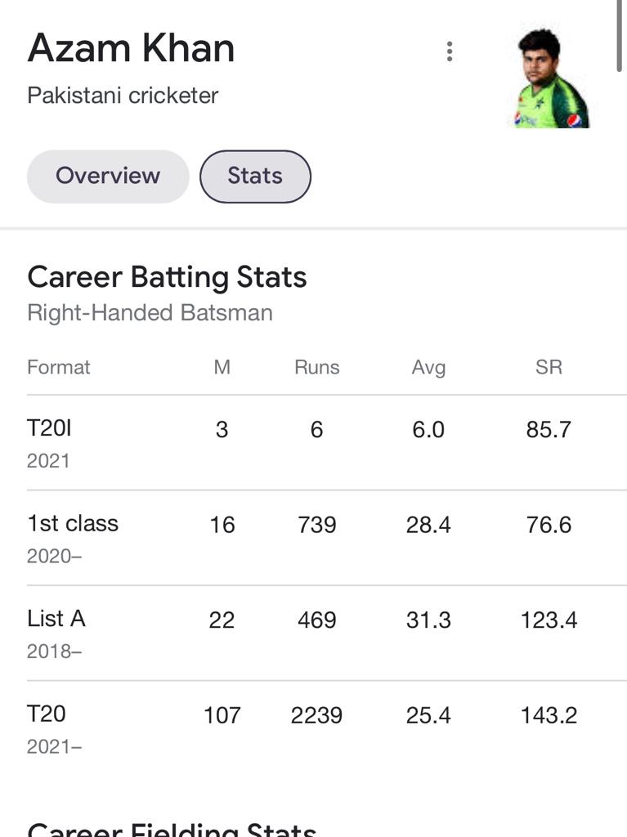Viewport: 627px width, 837px height.
Task: Select the Pakistani cricketer subtitle text
Action: click(x=123, y=96)
